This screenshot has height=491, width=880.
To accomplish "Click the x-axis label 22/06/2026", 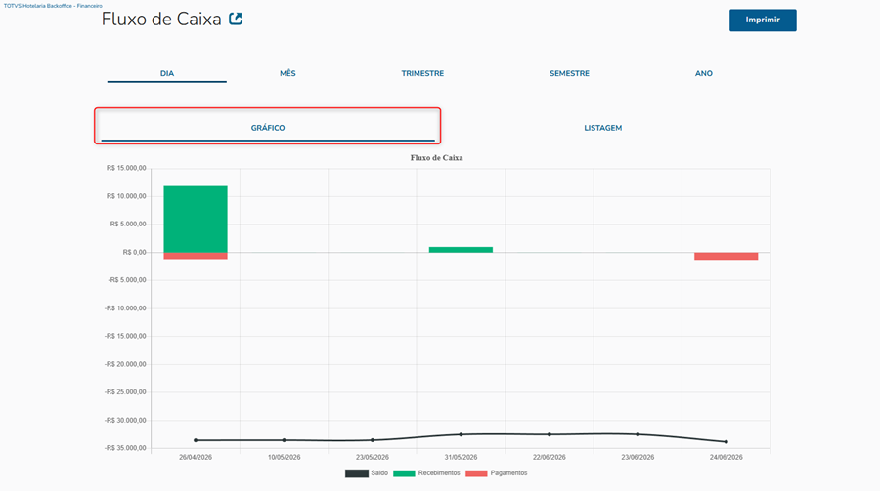I will click(x=550, y=458).
